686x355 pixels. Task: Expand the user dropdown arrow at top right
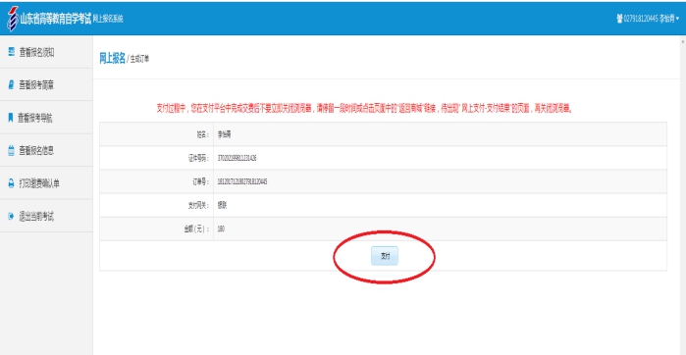[678, 19]
